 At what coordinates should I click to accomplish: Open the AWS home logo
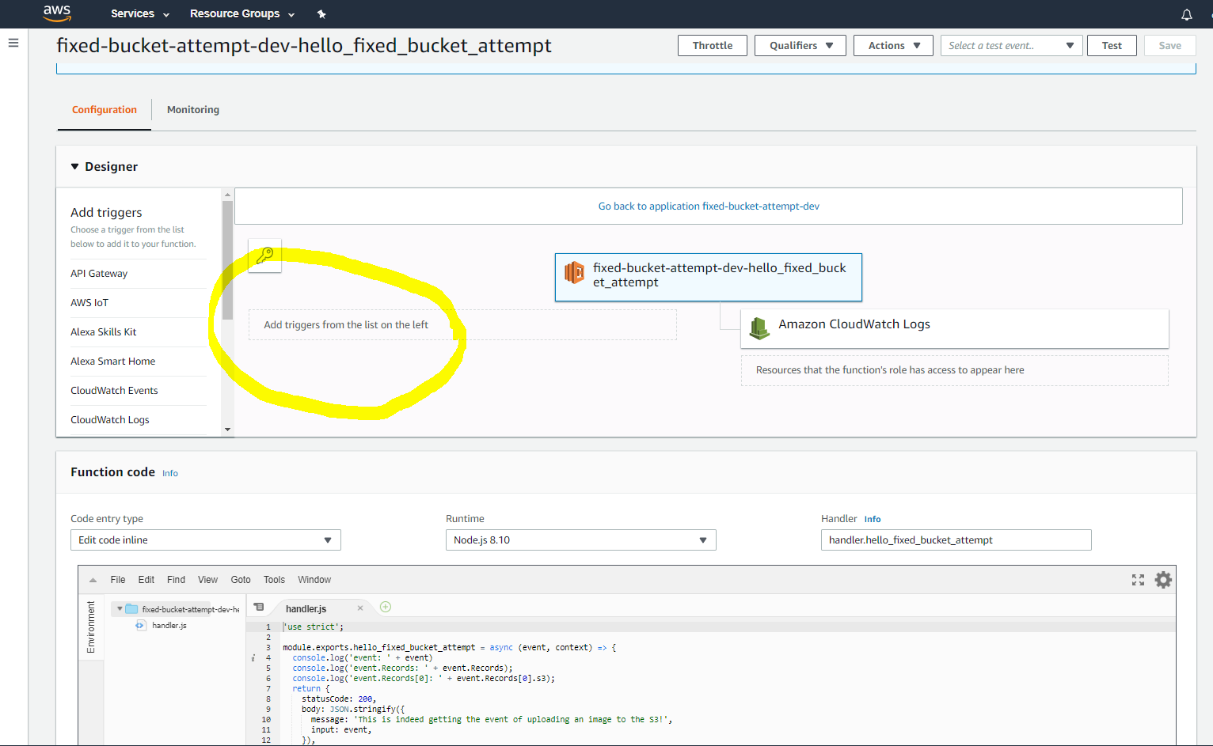click(57, 13)
